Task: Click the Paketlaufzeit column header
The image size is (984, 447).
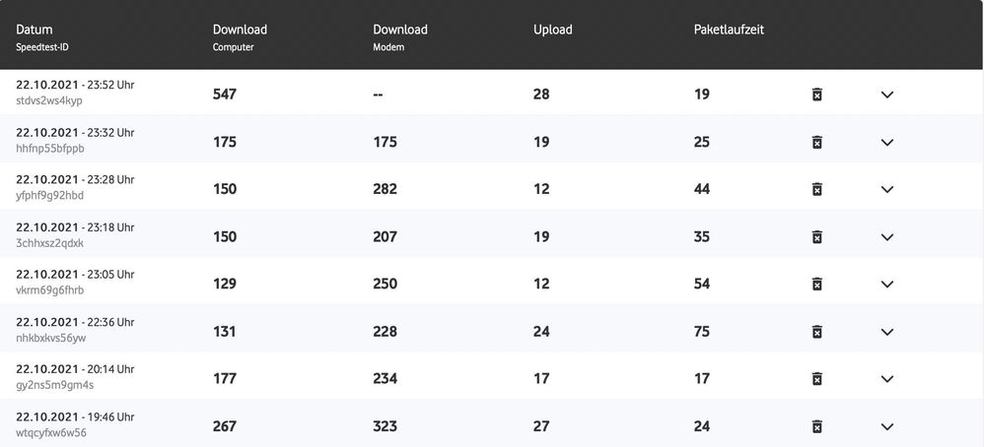Action: [729, 30]
